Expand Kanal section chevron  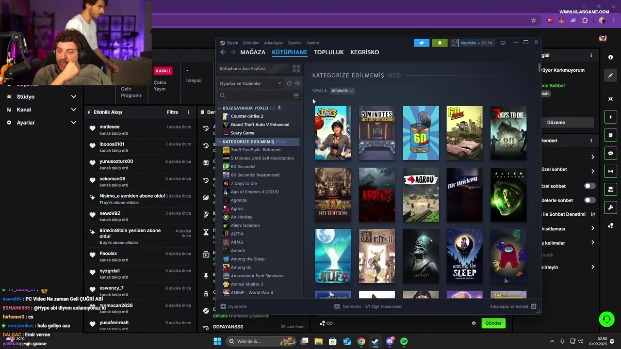[x=74, y=110]
